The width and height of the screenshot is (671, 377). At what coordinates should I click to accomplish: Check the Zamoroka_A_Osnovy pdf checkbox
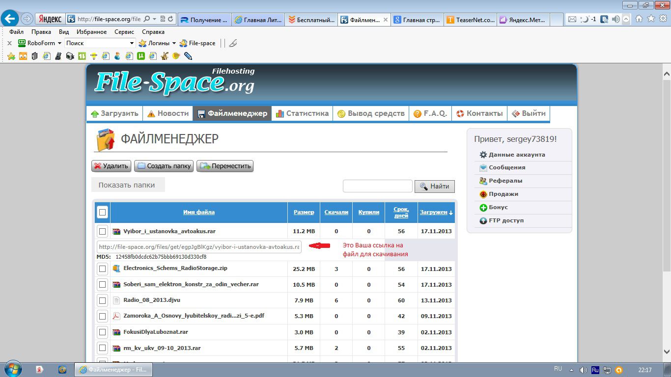point(102,316)
